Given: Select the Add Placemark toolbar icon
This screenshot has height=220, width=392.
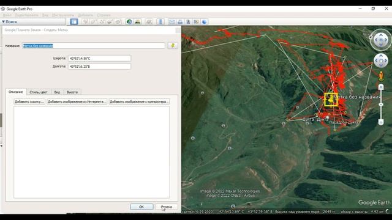Looking at the screenshot, I should 86,22.
